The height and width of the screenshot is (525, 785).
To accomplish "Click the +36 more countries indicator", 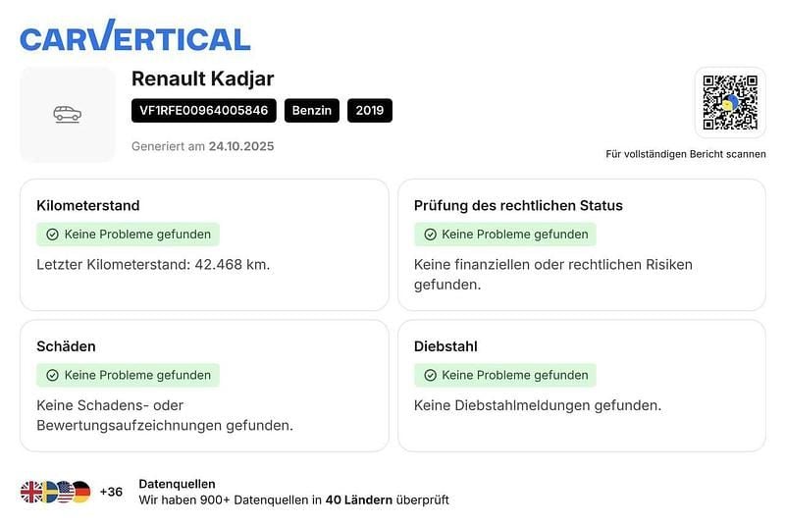I will [111, 492].
